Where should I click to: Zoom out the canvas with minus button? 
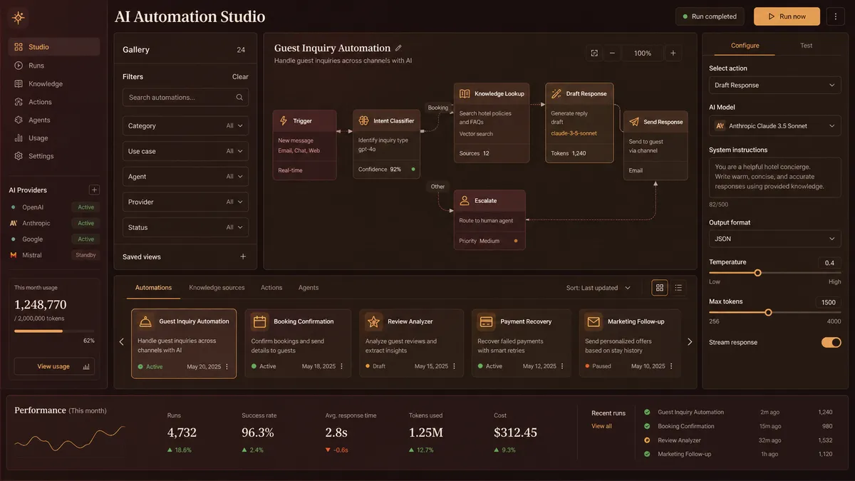(612, 53)
